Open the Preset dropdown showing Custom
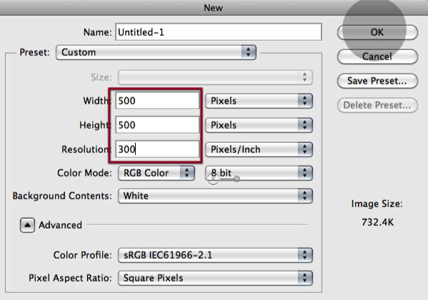This screenshot has width=428, height=300. click(x=156, y=52)
